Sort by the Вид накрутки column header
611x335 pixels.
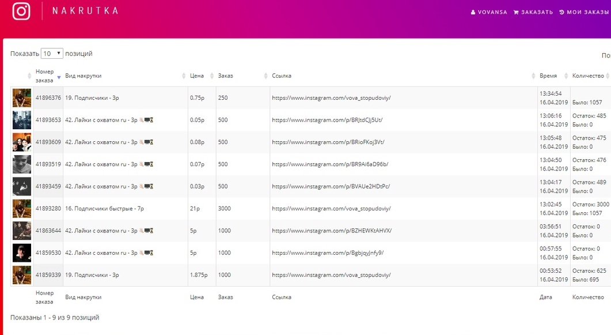(x=84, y=76)
